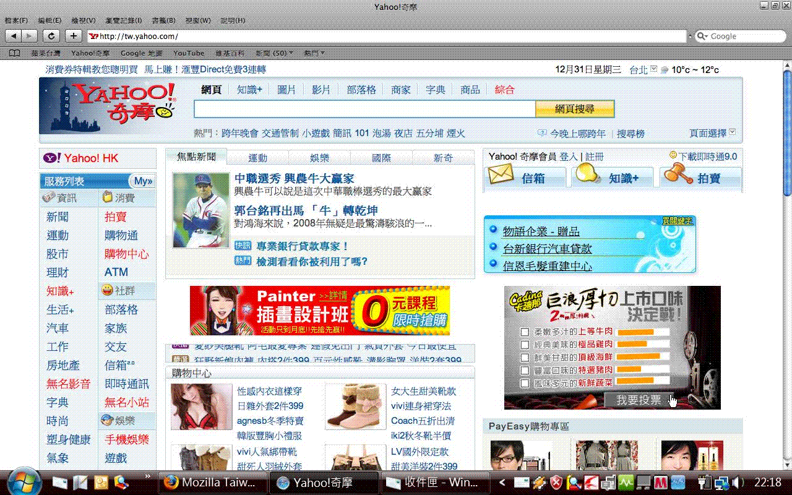
Task: Click the weather cloud icon near 台北
Action: pos(665,70)
